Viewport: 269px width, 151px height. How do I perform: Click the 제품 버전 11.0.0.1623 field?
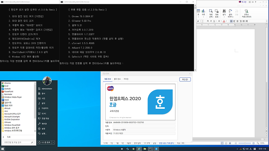click(x=144, y=133)
